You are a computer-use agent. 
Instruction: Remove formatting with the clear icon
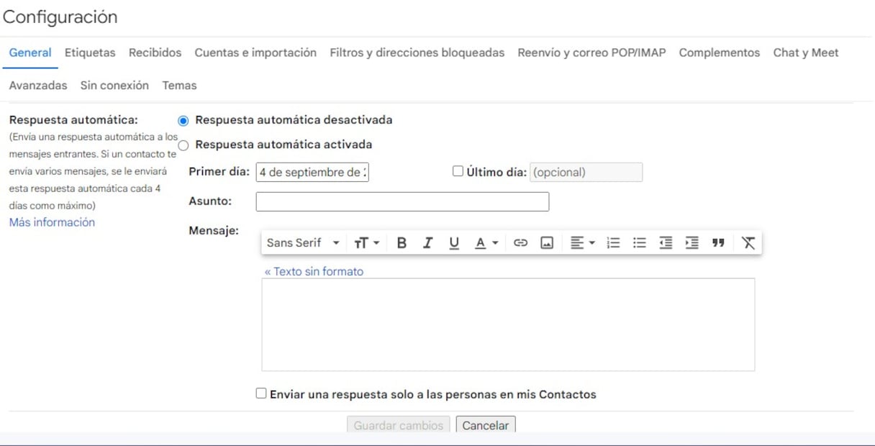pyautogui.click(x=748, y=243)
